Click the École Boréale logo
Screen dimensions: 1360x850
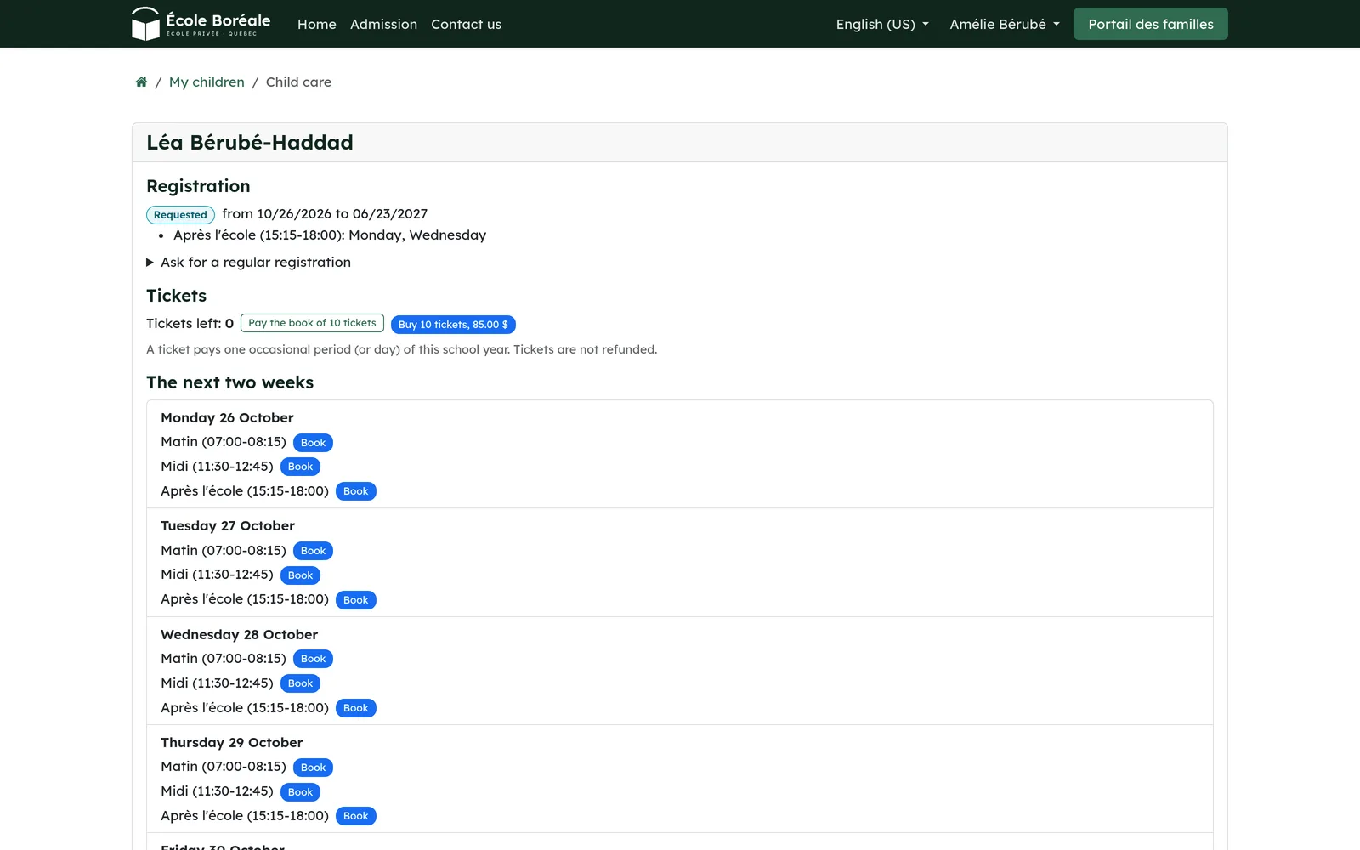coord(201,24)
